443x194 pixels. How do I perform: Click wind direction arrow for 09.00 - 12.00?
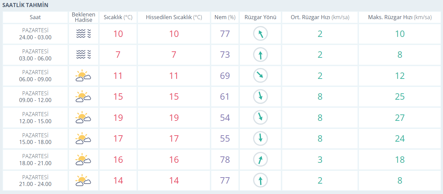click(260, 97)
